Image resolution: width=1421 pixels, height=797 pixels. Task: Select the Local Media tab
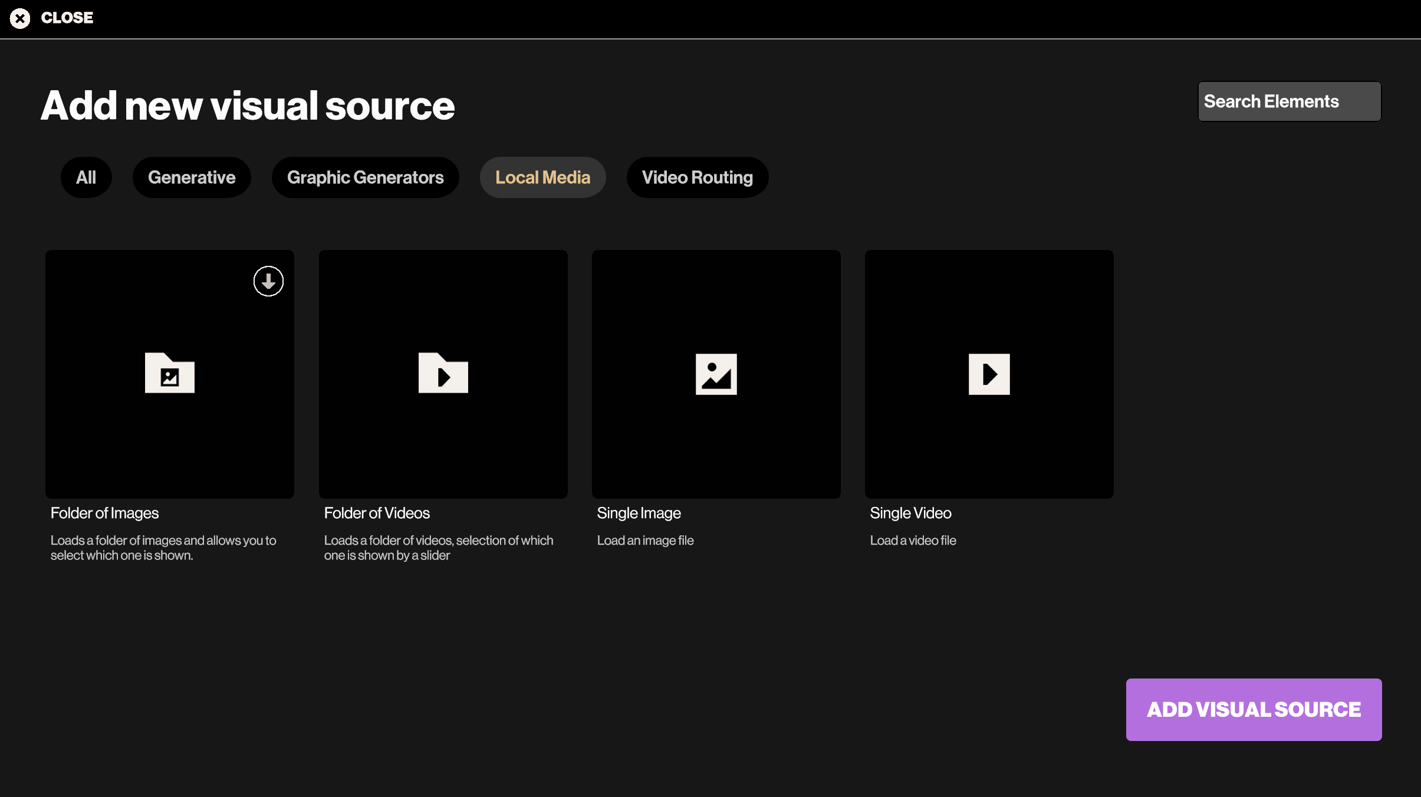(x=542, y=177)
